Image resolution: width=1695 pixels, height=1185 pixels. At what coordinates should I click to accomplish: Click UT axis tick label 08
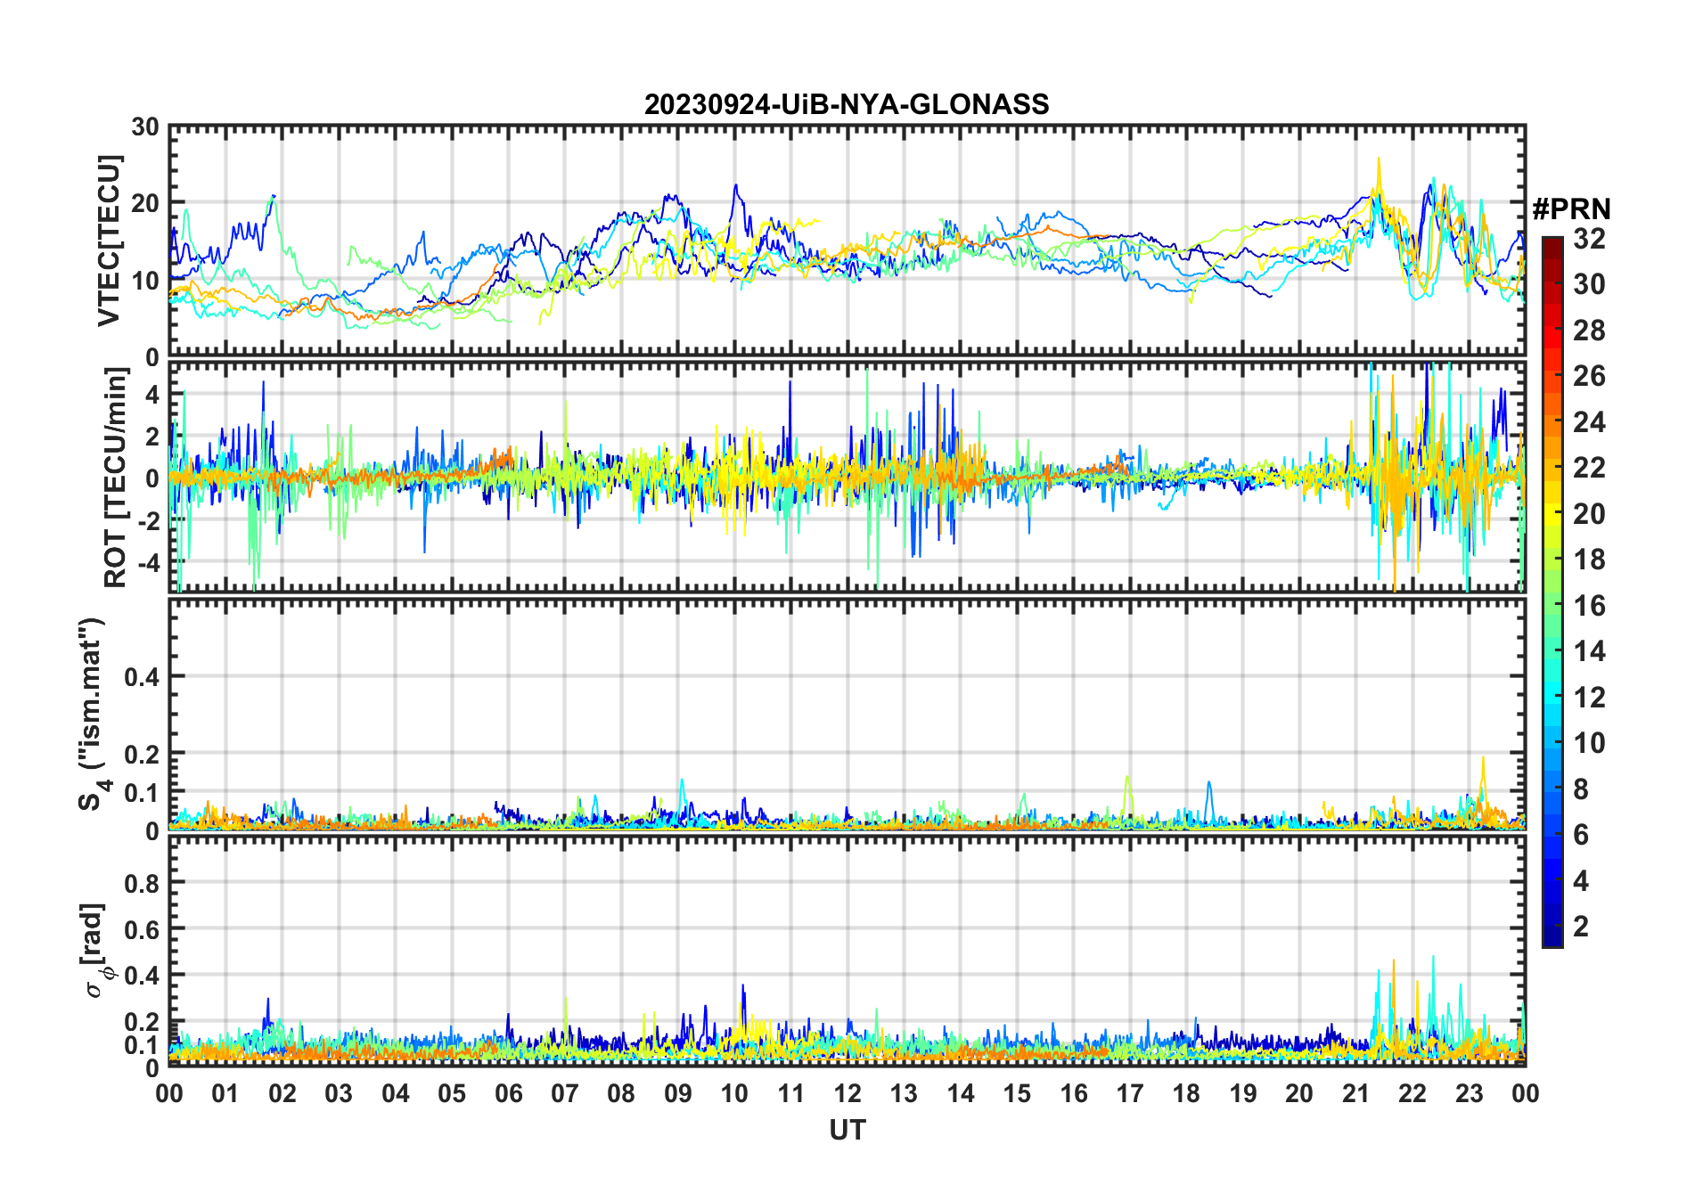coord(621,1093)
